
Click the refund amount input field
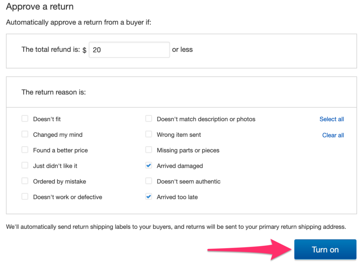click(x=129, y=50)
